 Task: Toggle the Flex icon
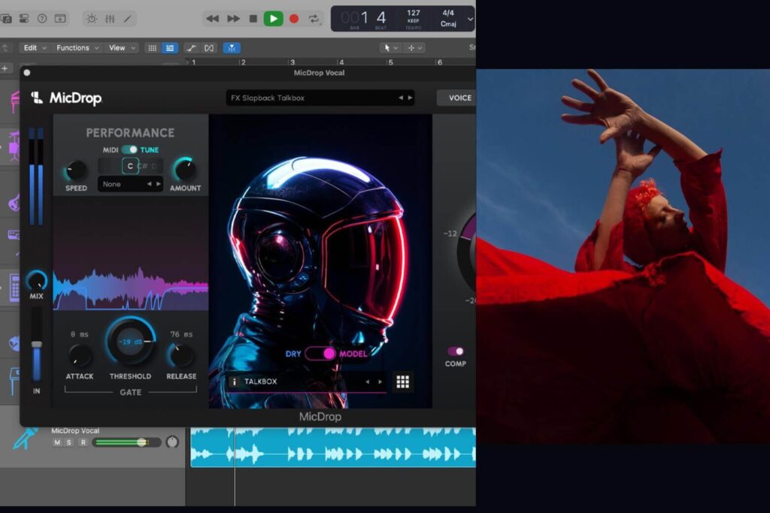[209, 48]
